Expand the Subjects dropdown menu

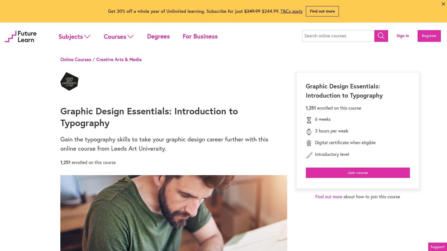[x=74, y=37]
